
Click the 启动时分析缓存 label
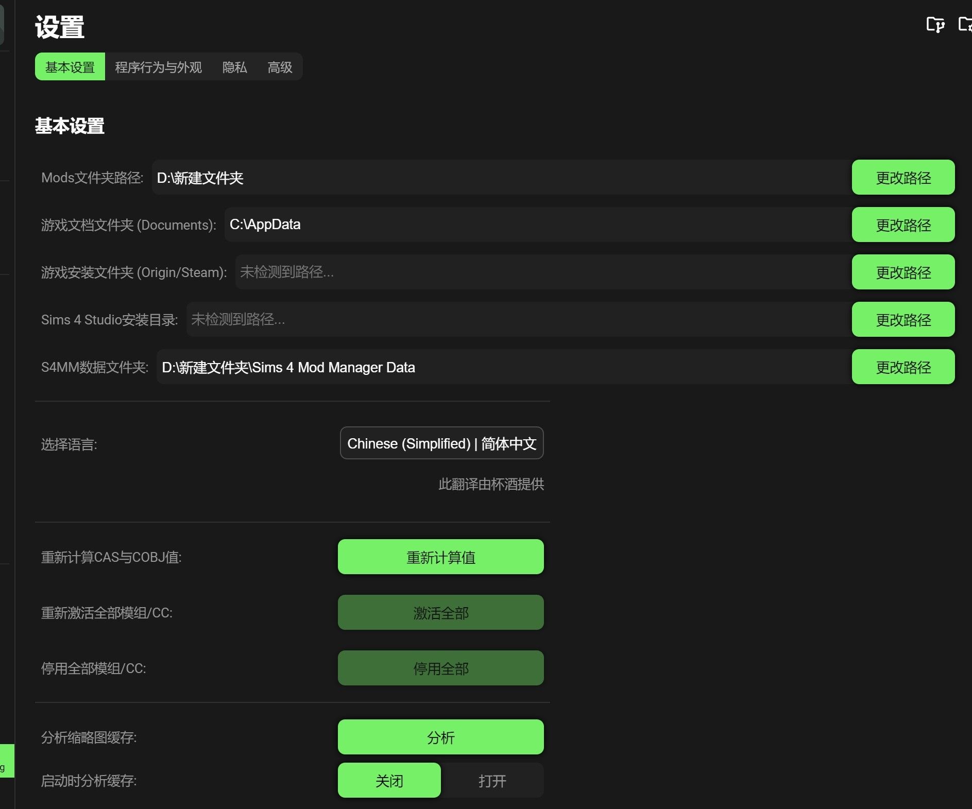pos(89,781)
